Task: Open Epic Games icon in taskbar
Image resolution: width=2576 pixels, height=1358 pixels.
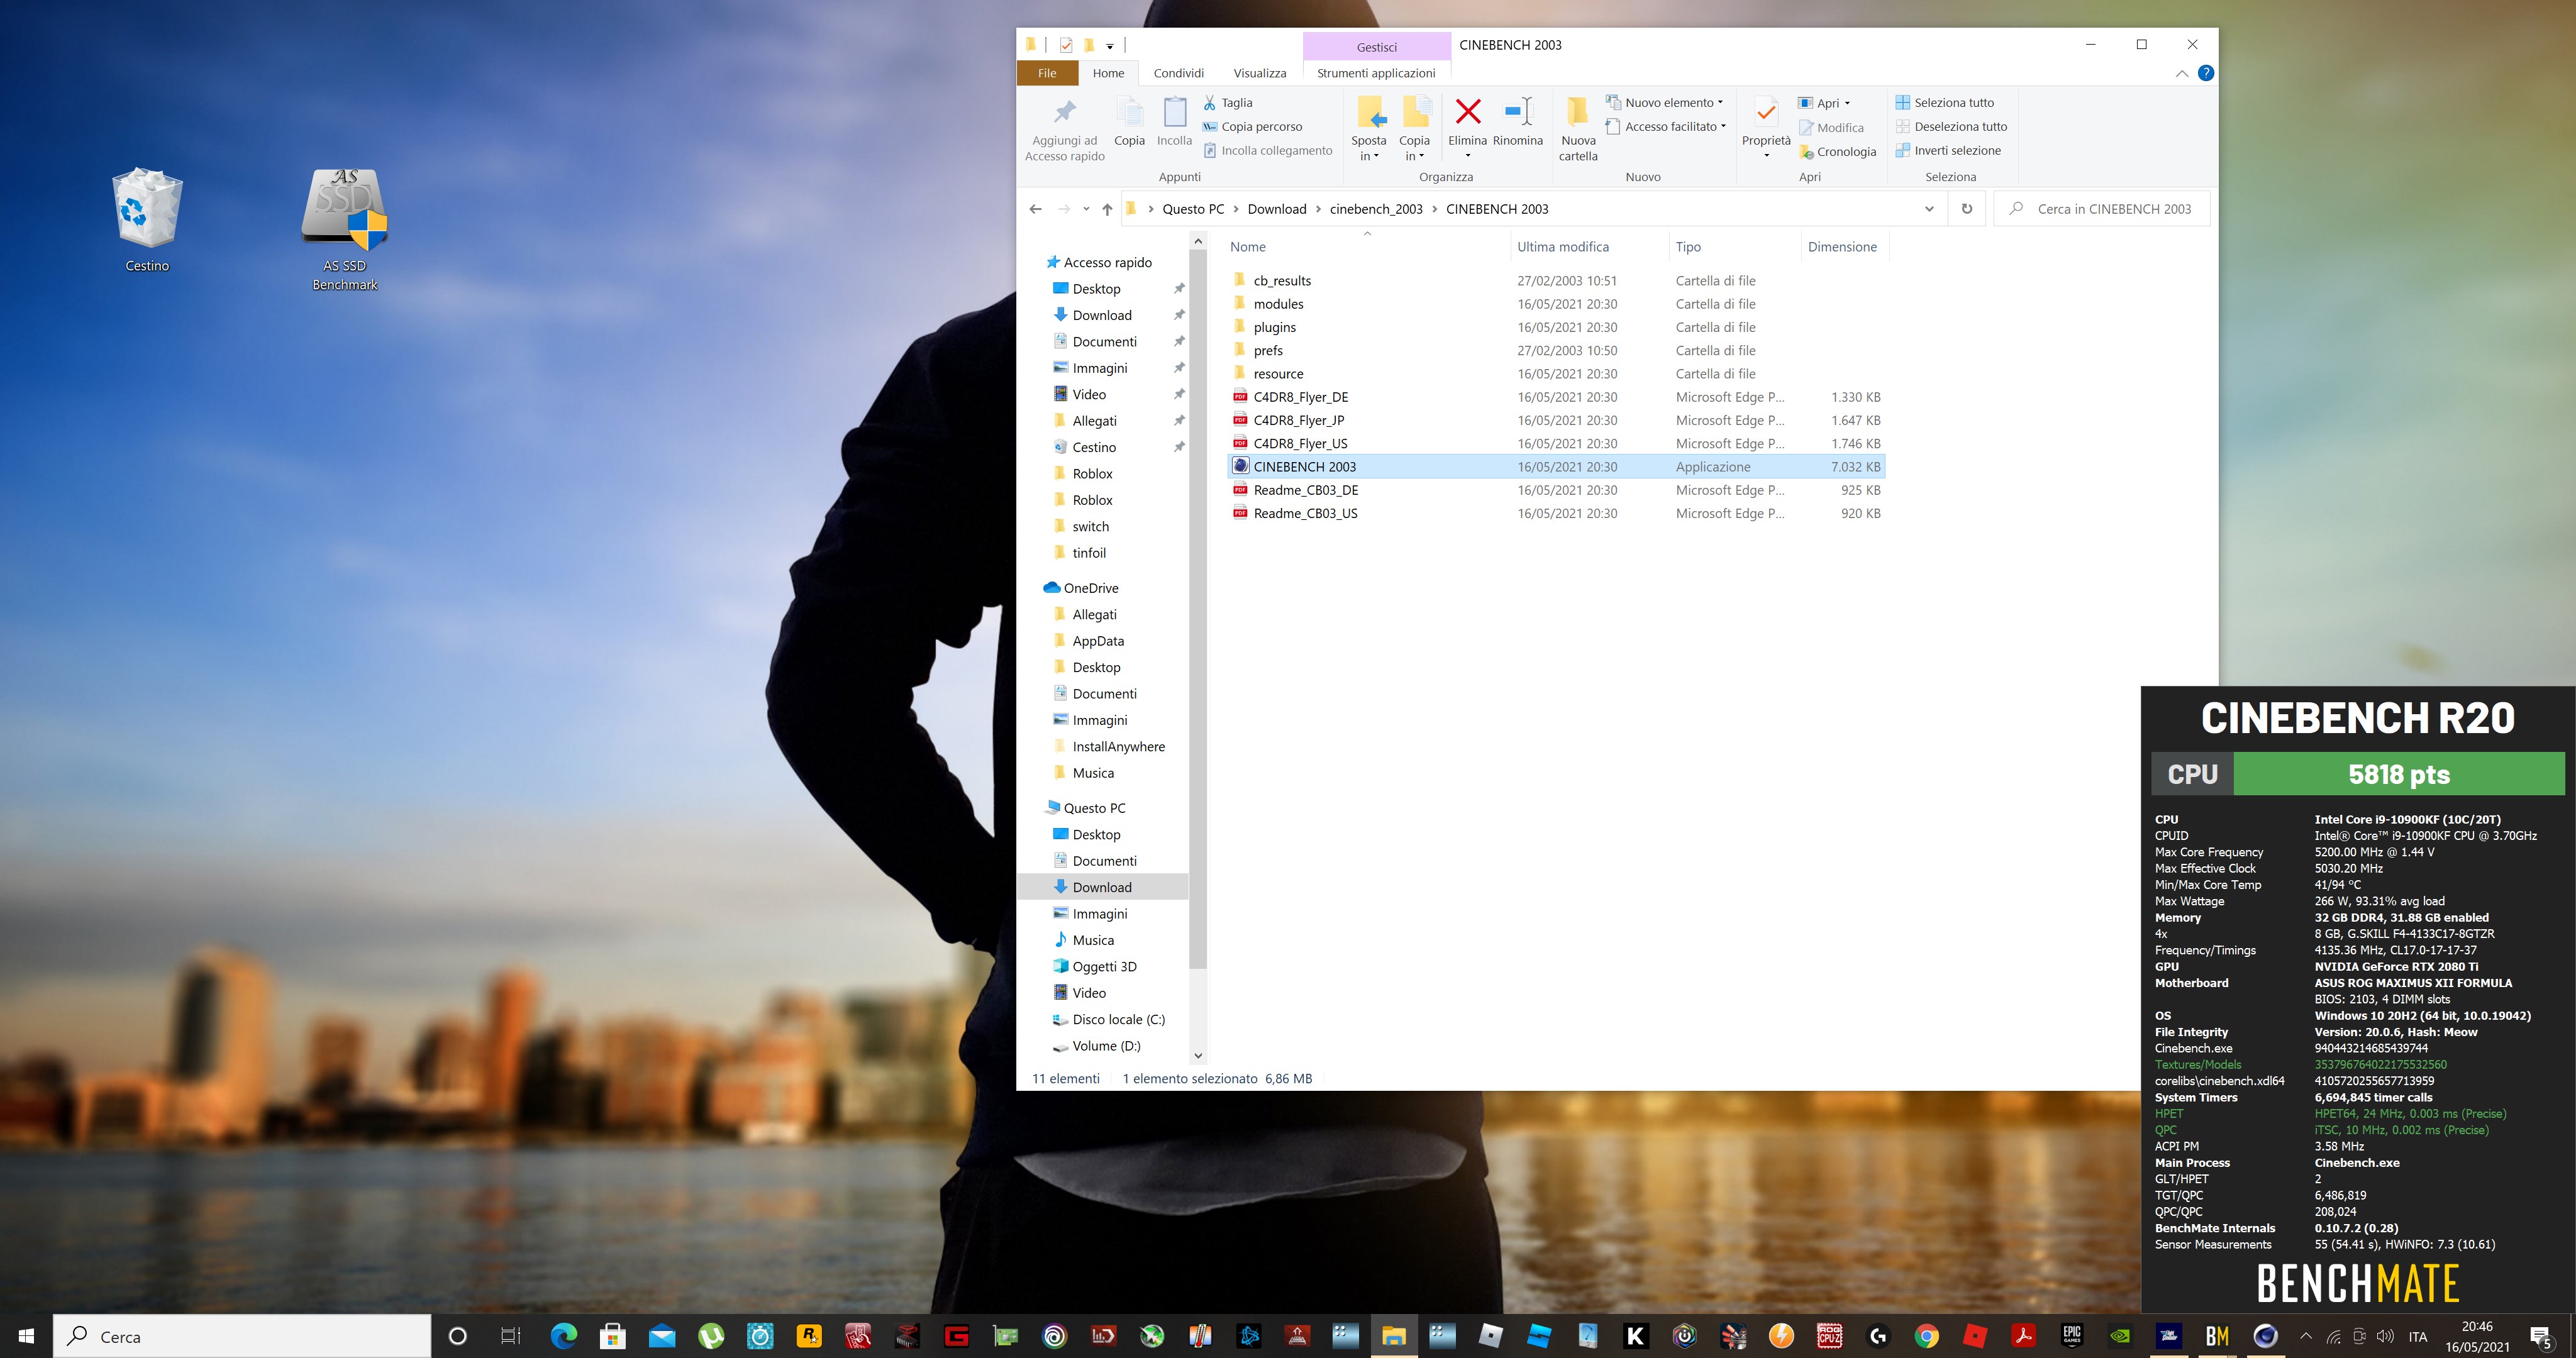Action: (2071, 1336)
